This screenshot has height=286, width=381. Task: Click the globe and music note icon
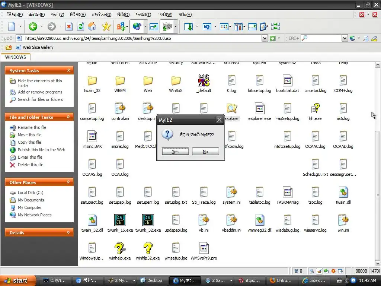click(137, 26)
